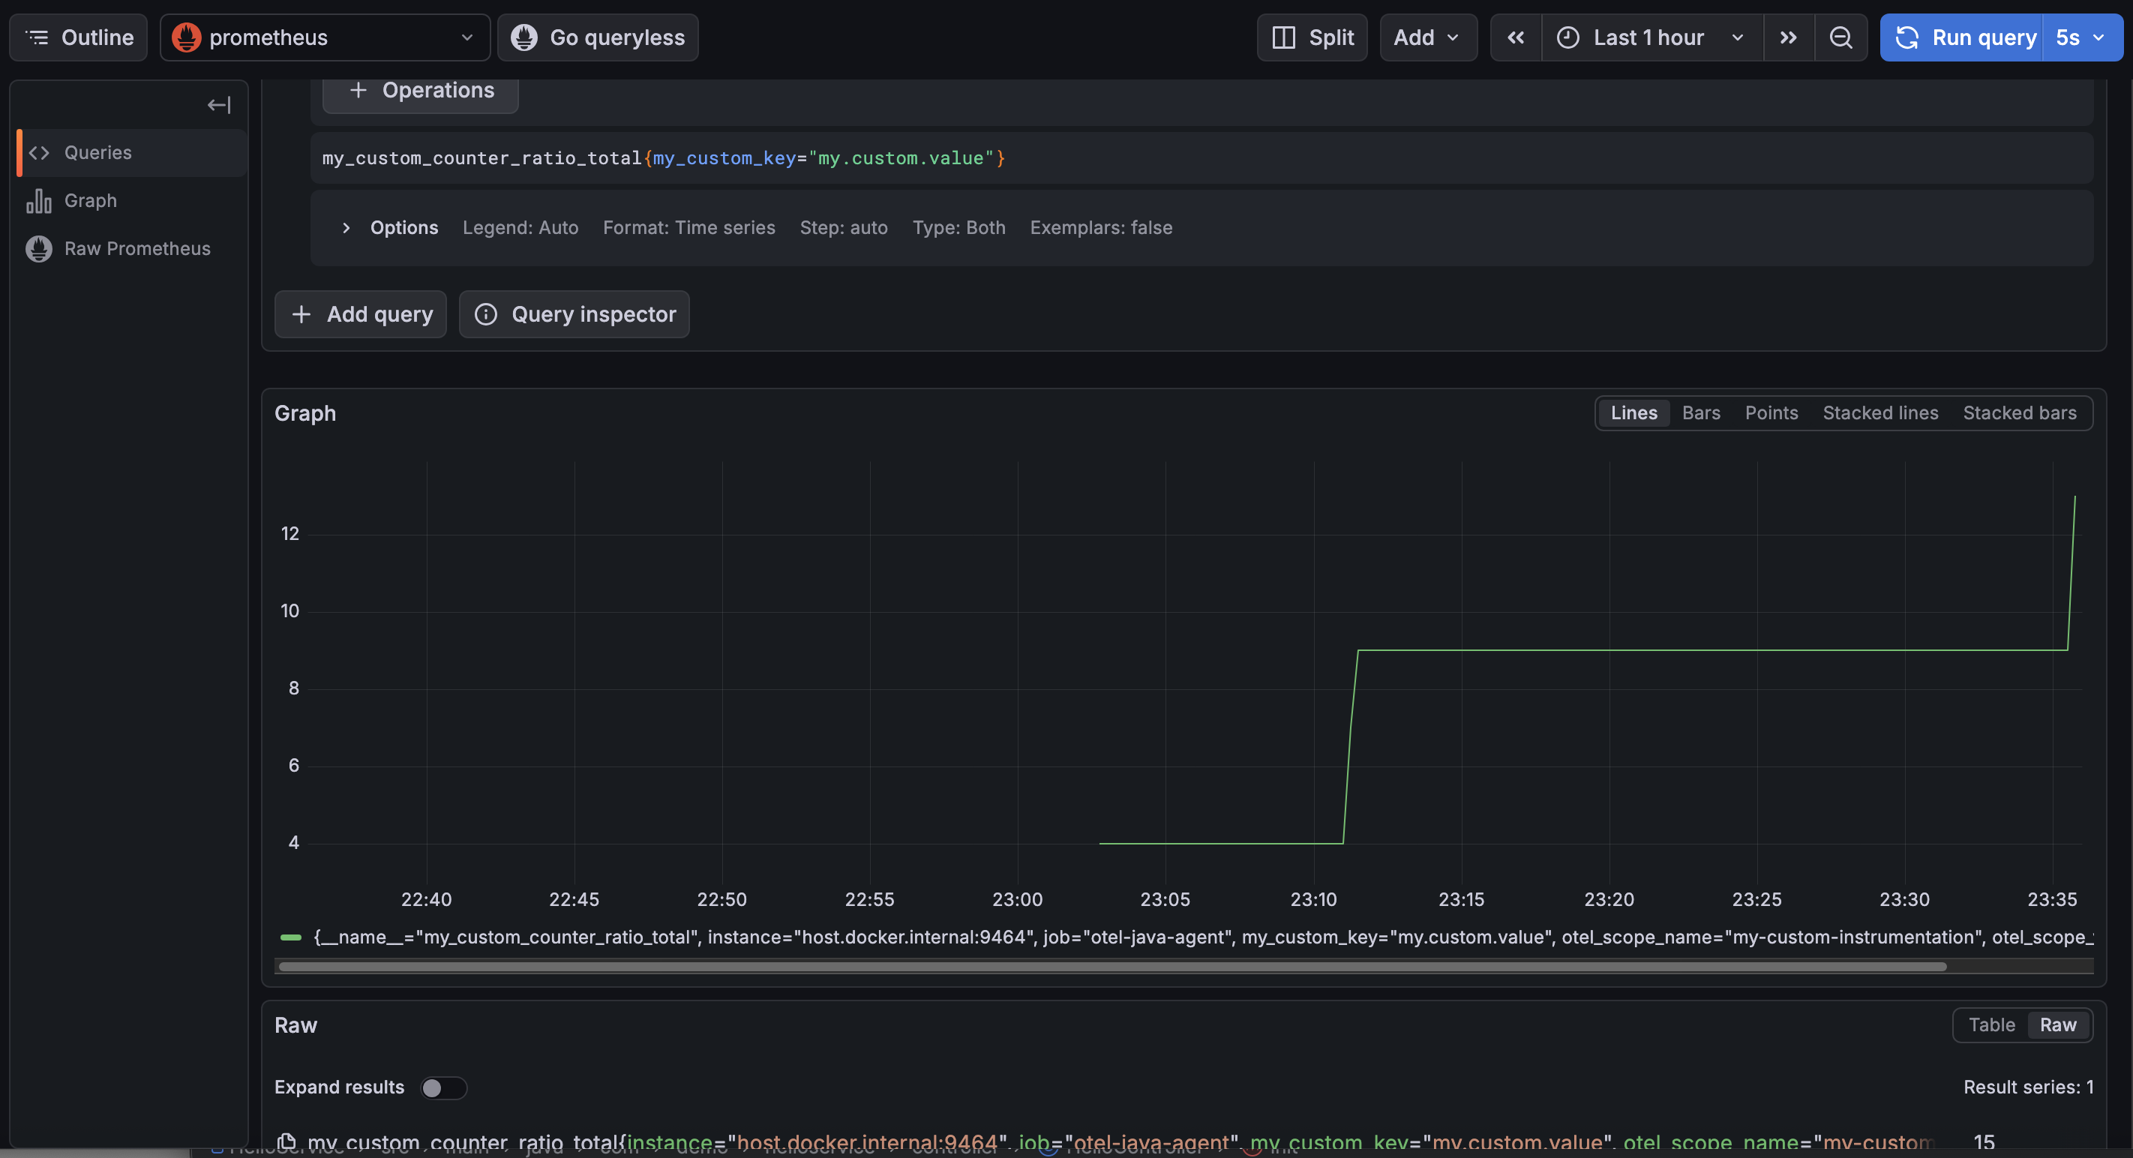The image size is (2133, 1158).
Task: Expand the query Options section
Action: 346,228
